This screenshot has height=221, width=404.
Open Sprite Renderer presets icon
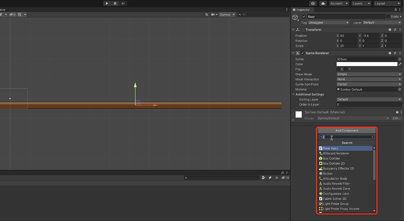click(395, 53)
